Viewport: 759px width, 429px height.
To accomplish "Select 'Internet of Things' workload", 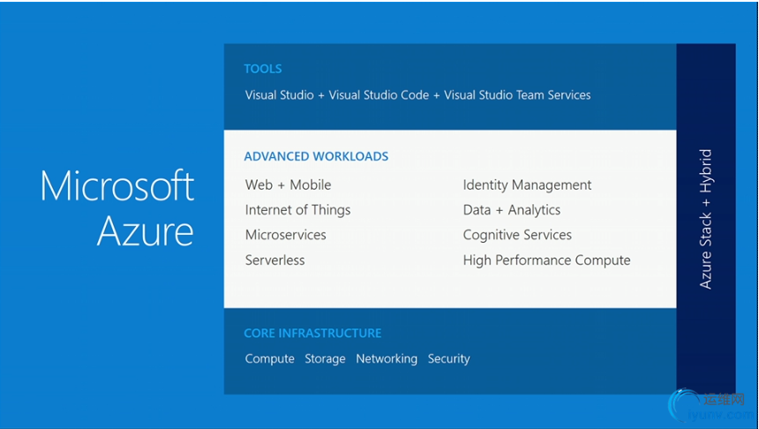I will [x=297, y=210].
